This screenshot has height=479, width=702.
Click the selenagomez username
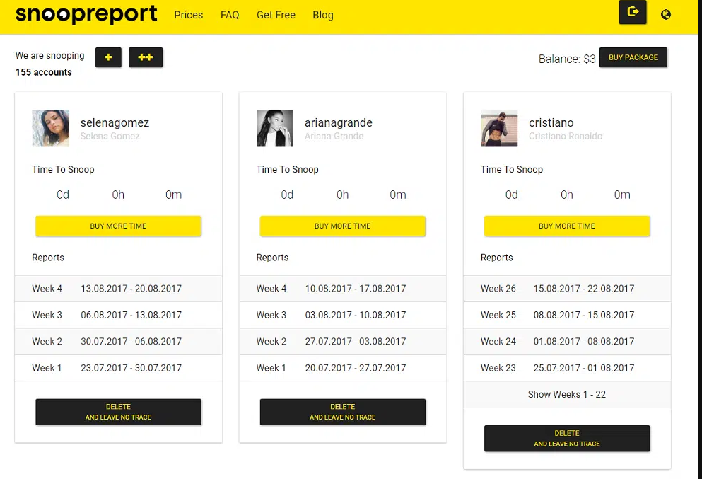pyautogui.click(x=115, y=123)
